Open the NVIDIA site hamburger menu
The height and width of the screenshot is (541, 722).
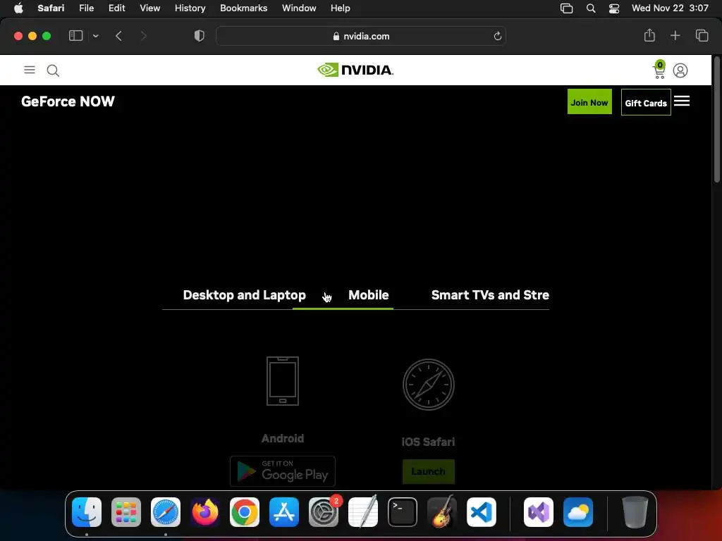click(30, 70)
